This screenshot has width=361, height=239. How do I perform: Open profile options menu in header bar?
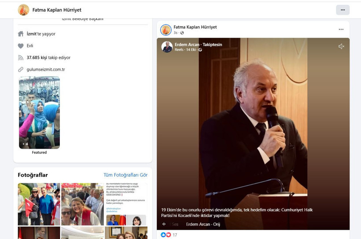[343, 10]
